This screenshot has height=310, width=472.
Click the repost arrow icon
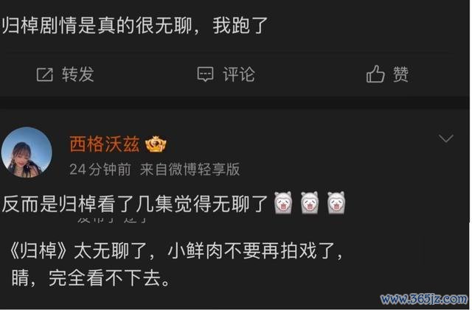click(44, 74)
